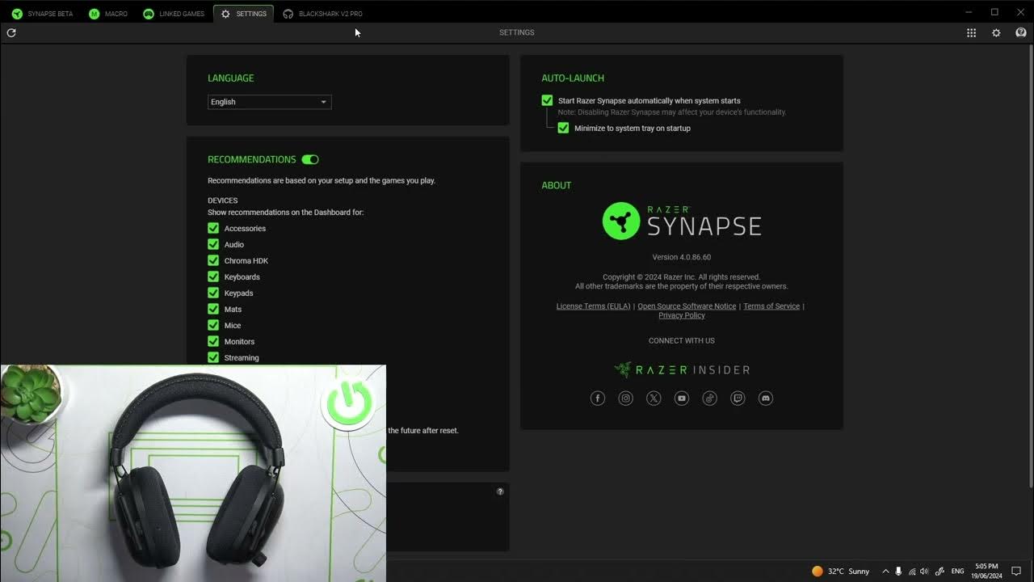Switch to the Linked Games tab
Viewport: 1034px width, 582px height.
174,14
